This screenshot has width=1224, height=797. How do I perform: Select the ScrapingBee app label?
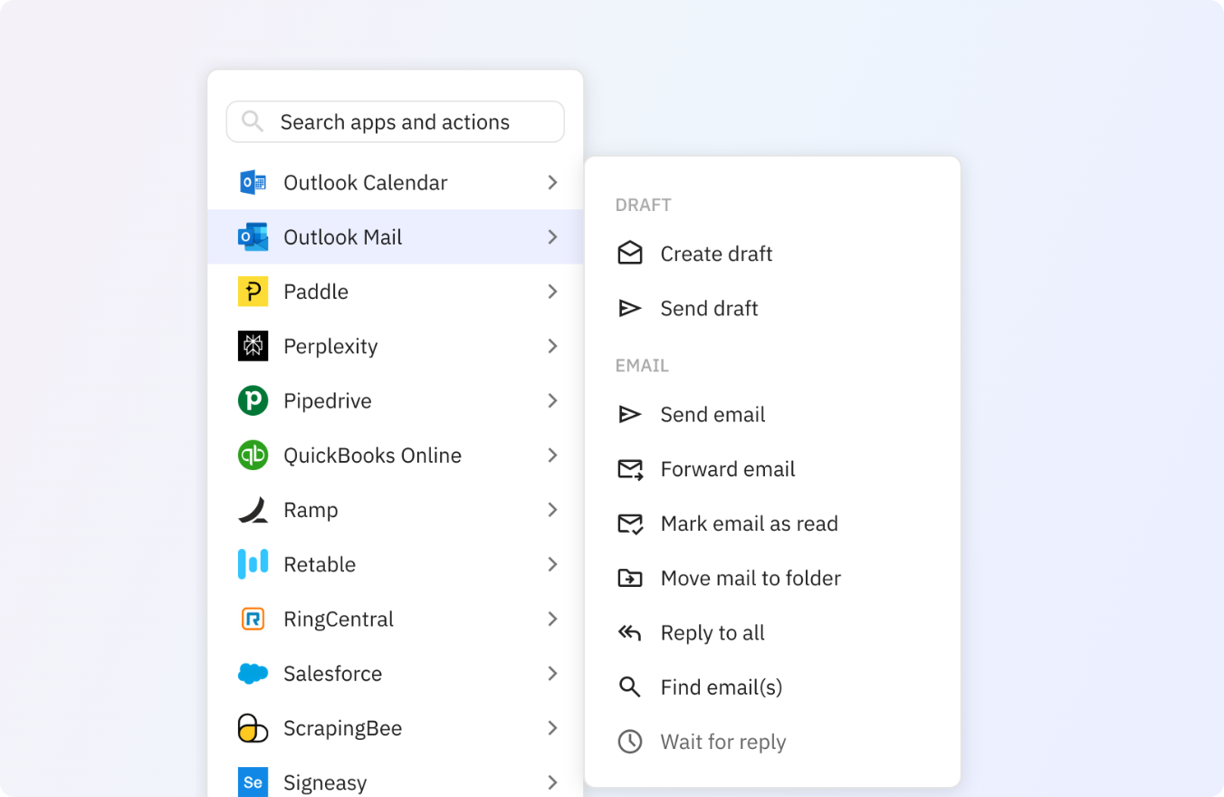point(342,728)
